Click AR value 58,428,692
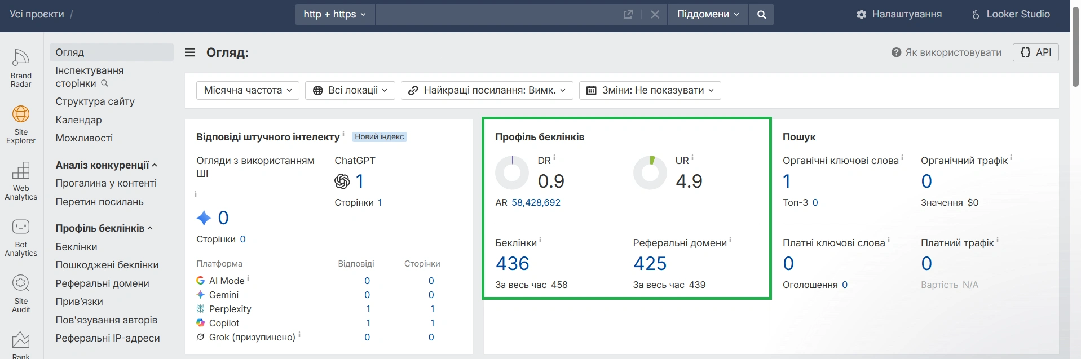The image size is (1081, 359). (x=536, y=202)
